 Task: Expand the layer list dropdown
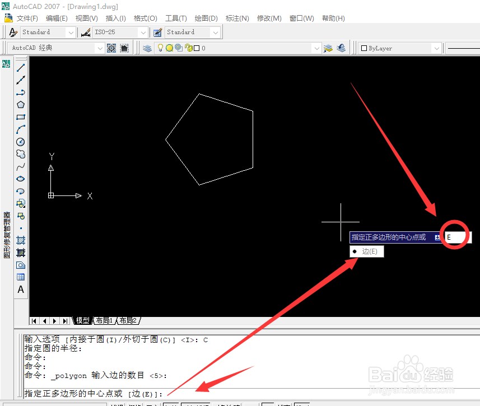317,48
